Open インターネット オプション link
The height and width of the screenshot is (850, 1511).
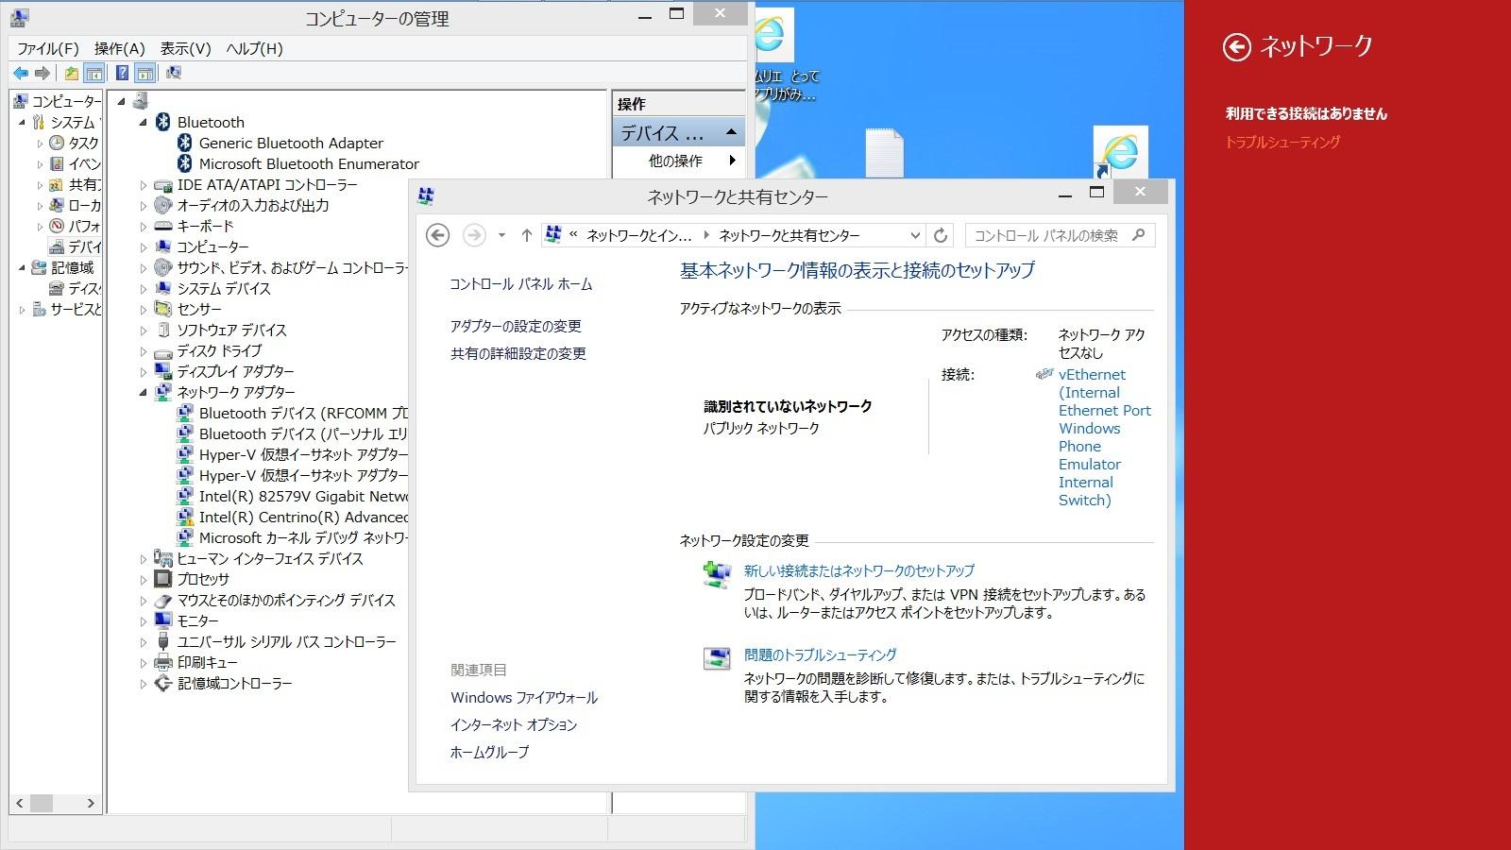[514, 724]
